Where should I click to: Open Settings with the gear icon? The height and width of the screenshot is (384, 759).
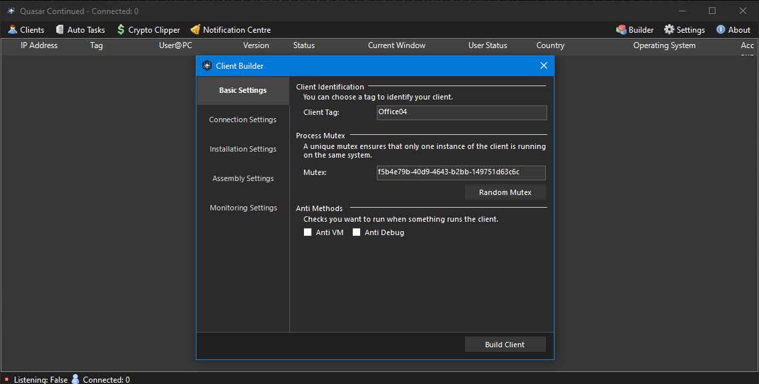pyautogui.click(x=669, y=29)
